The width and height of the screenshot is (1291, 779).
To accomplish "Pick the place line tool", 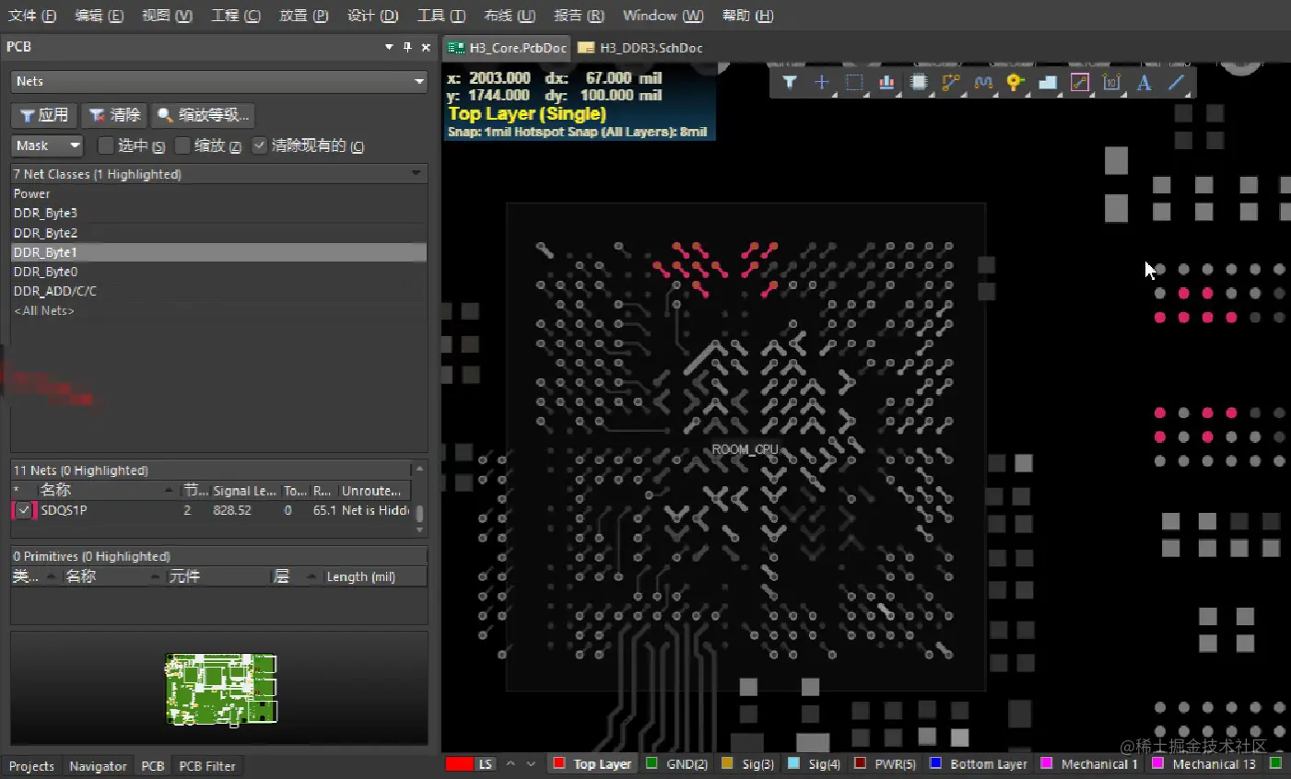I will 1177,83.
